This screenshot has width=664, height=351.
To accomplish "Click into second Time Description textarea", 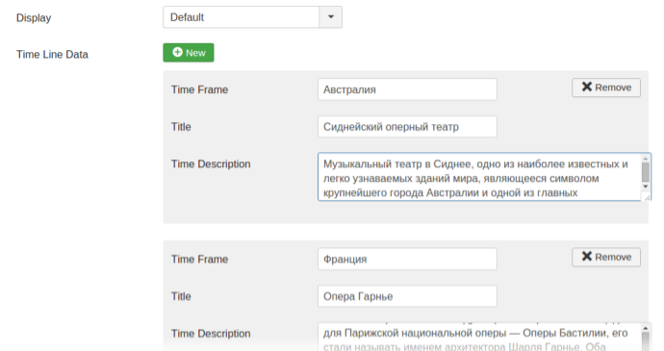I will (x=478, y=337).
